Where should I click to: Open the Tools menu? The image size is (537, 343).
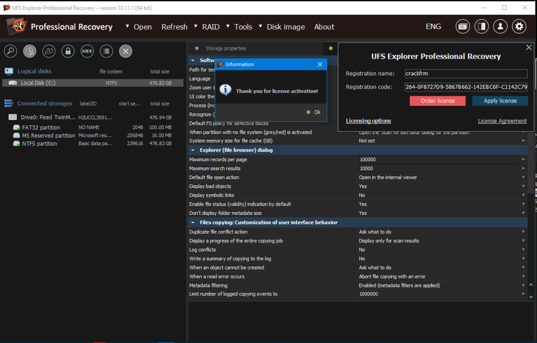coord(243,27)
